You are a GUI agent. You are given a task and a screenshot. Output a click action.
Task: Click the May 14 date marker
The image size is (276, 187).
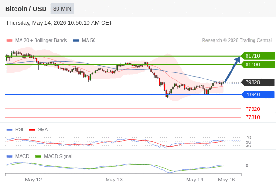195,180
